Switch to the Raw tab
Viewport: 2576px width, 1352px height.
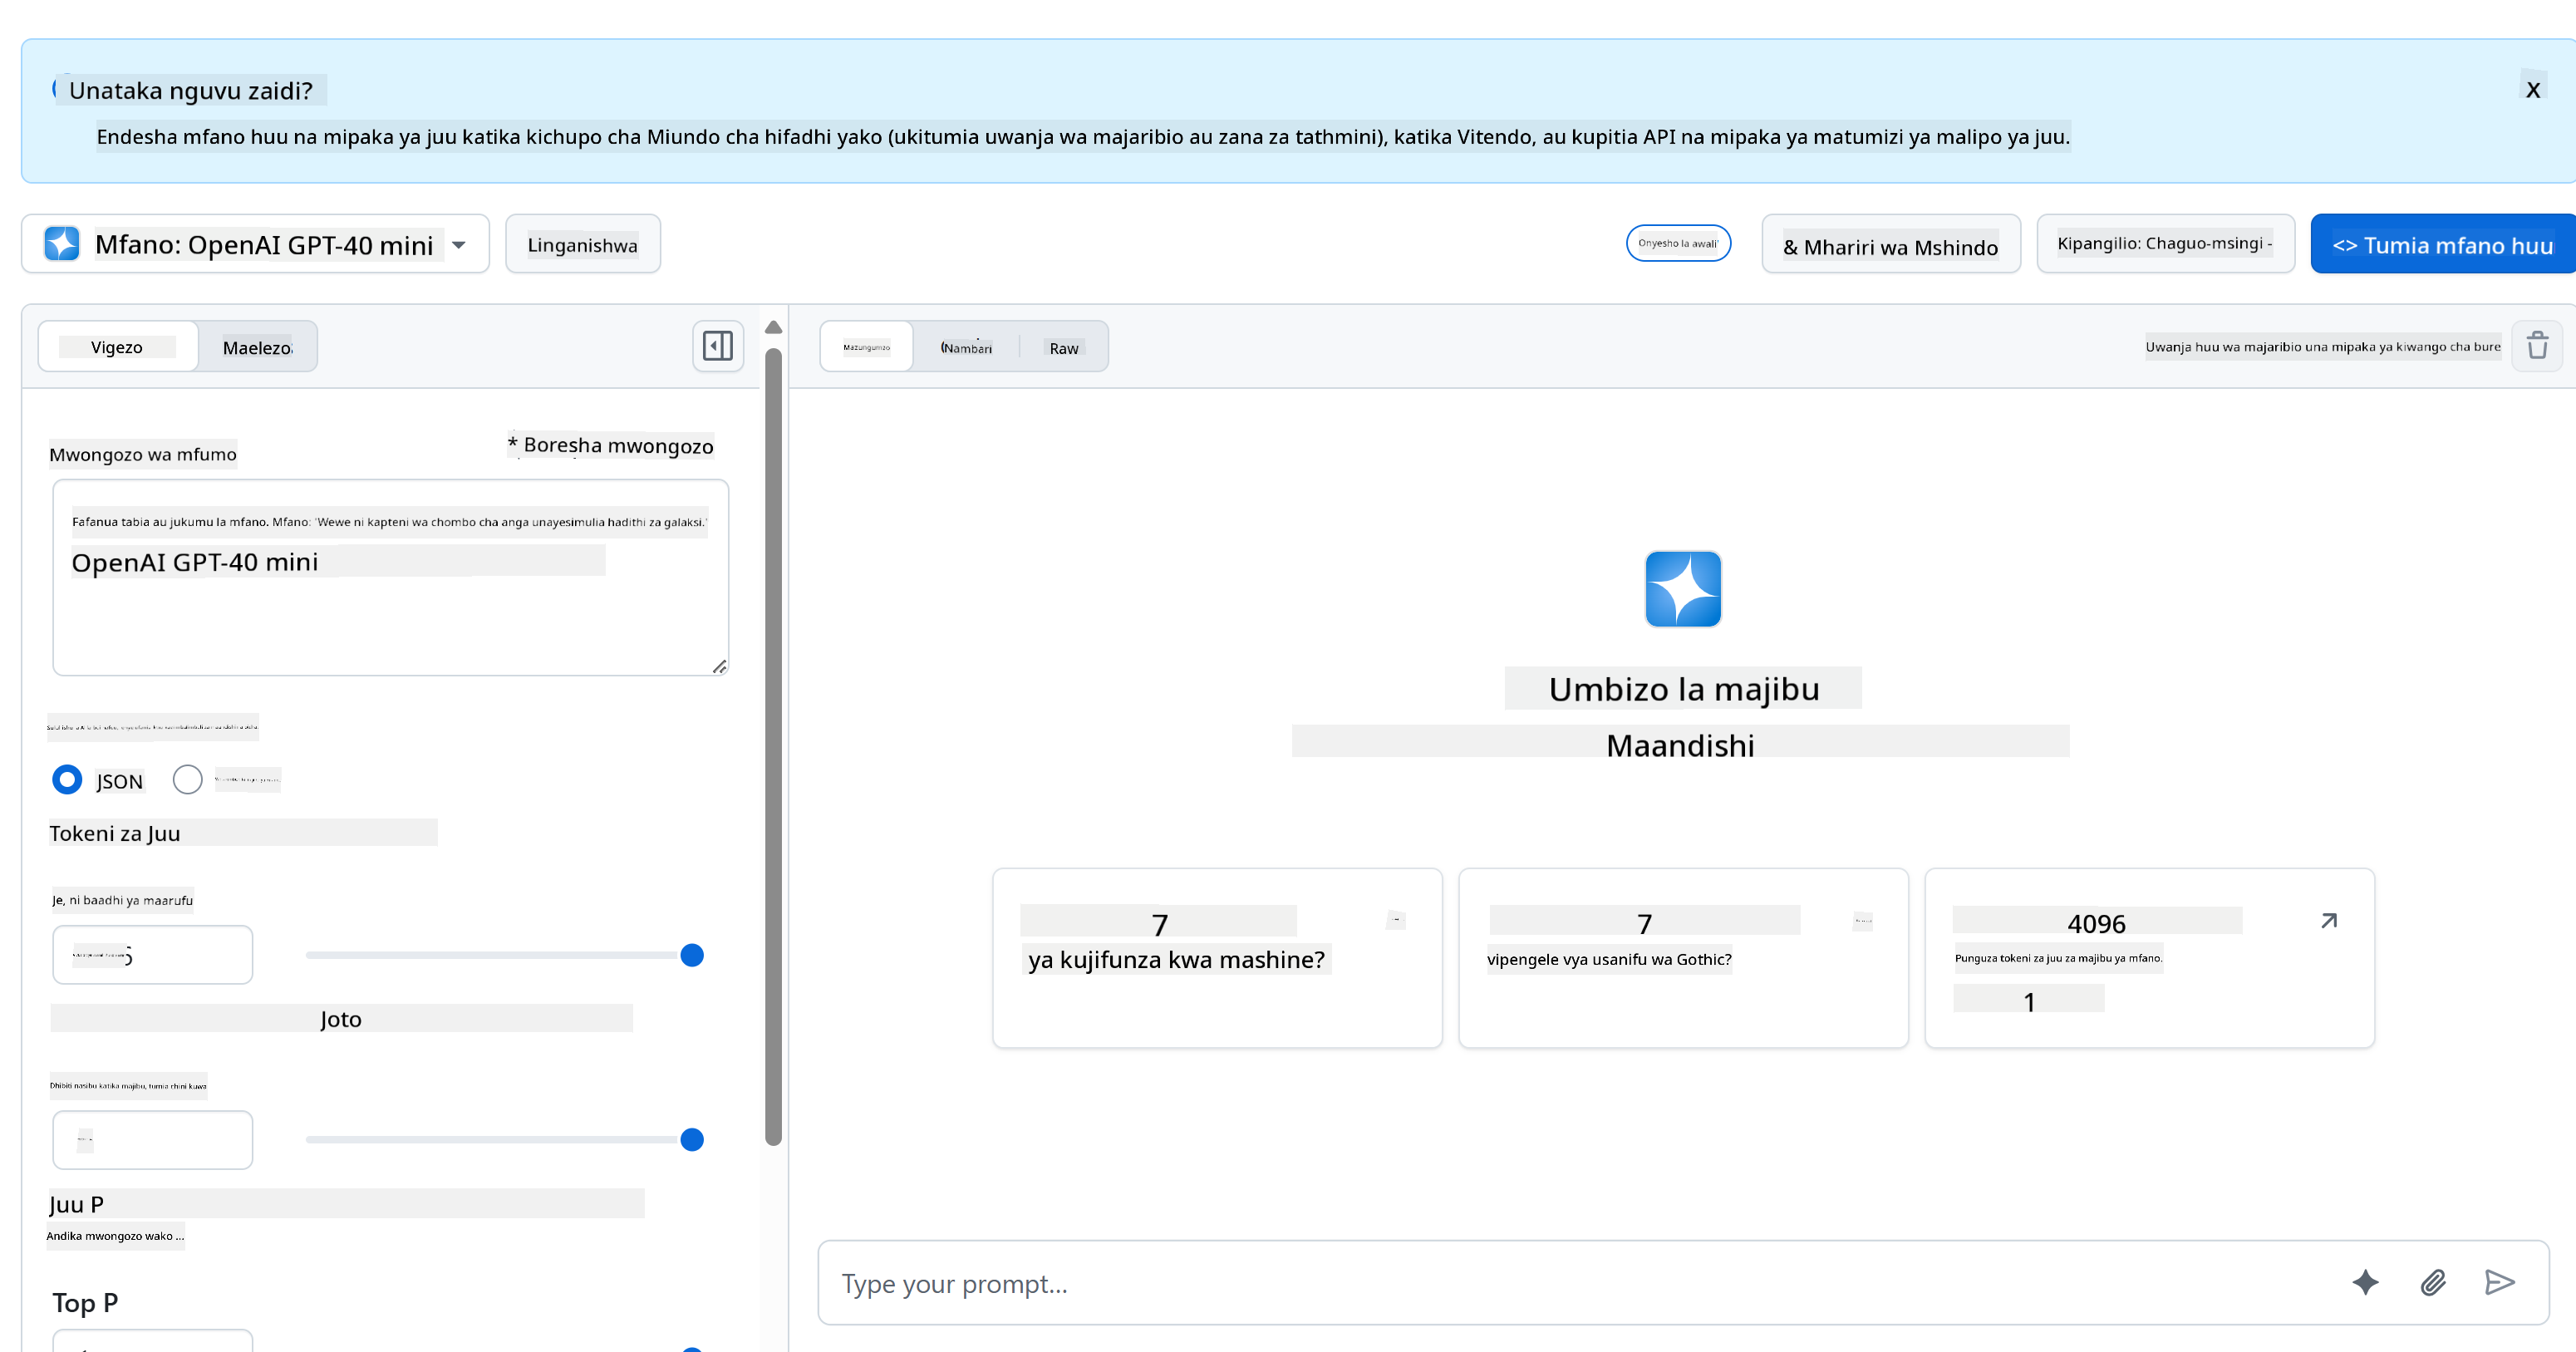pyautogui.click(x=1063, y=347)
